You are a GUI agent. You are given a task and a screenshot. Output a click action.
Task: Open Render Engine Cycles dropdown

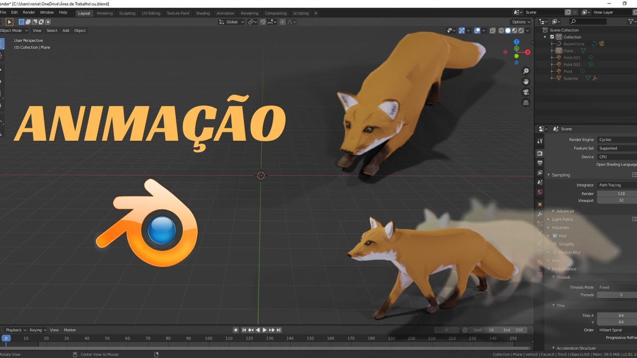[x=617, y=140]
